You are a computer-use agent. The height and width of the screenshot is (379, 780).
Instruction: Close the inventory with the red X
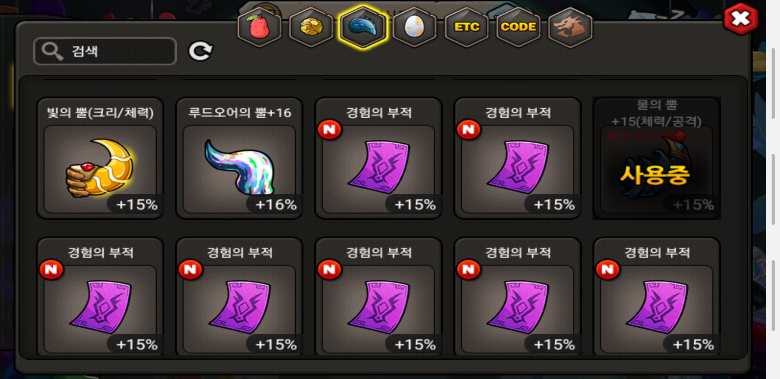pyautogui.click(x=741, y=19)
